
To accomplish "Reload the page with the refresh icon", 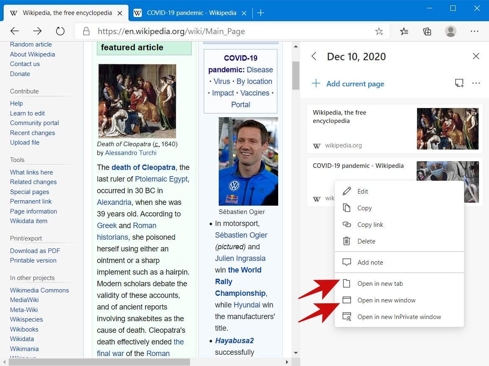I will pos(60,31).
